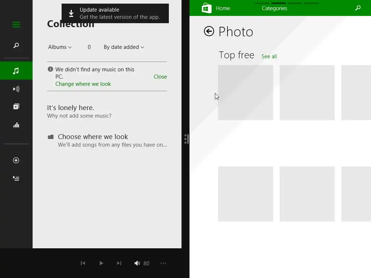Image resolution: width=371 pixels, height=278 pixels.
Task: Click Choose where we look option
Action: [x=107, y=140]
